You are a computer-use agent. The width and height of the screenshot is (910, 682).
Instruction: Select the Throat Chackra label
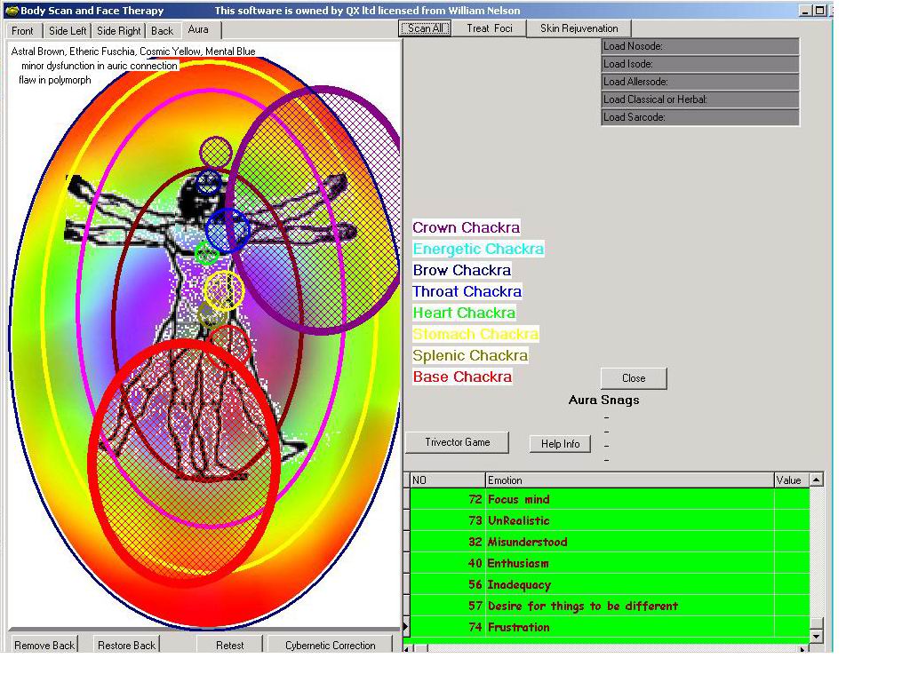point(467,291)
